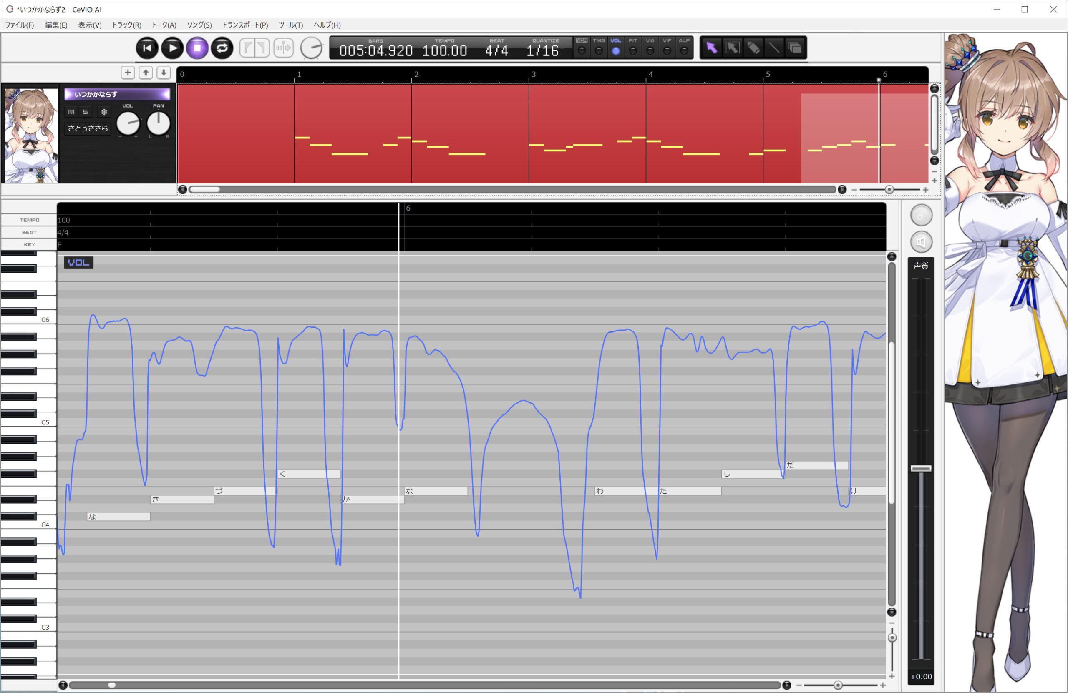Toggle loop playback
The width and height of the screenshot is (1068, 693).
[x=222, y=48]
